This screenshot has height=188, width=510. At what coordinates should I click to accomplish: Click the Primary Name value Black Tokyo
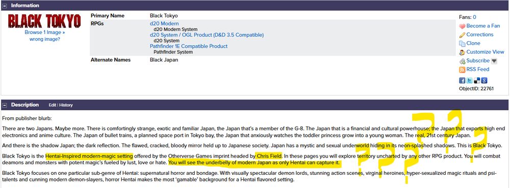(x=164, y=16)
